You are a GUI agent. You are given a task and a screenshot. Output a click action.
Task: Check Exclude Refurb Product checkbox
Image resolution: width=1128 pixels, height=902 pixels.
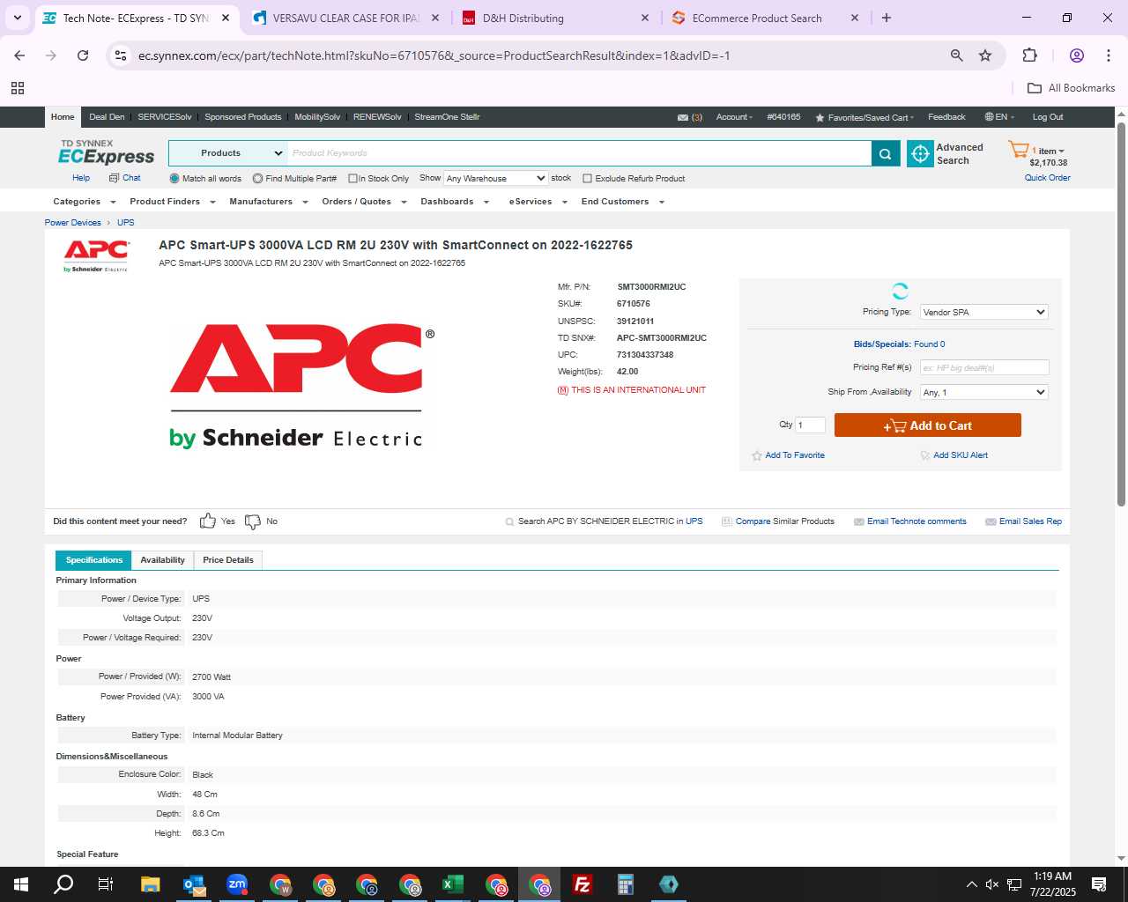click(x=587, y=178)
